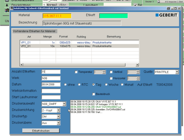Click the Rohling column header
184x140 pixels.
pos(81,37)
